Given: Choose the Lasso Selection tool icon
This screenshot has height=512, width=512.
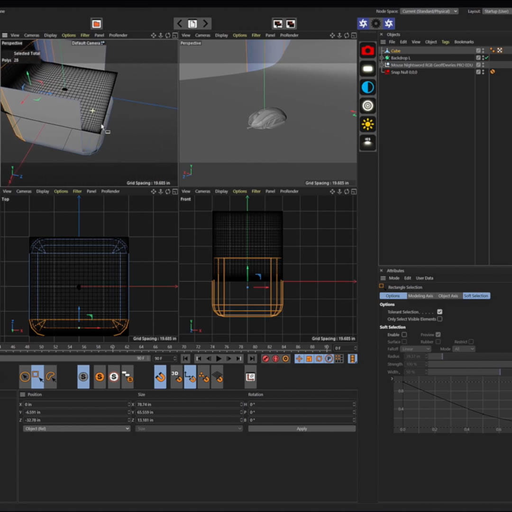Looking at the screenshot, I should pos(50,376).
